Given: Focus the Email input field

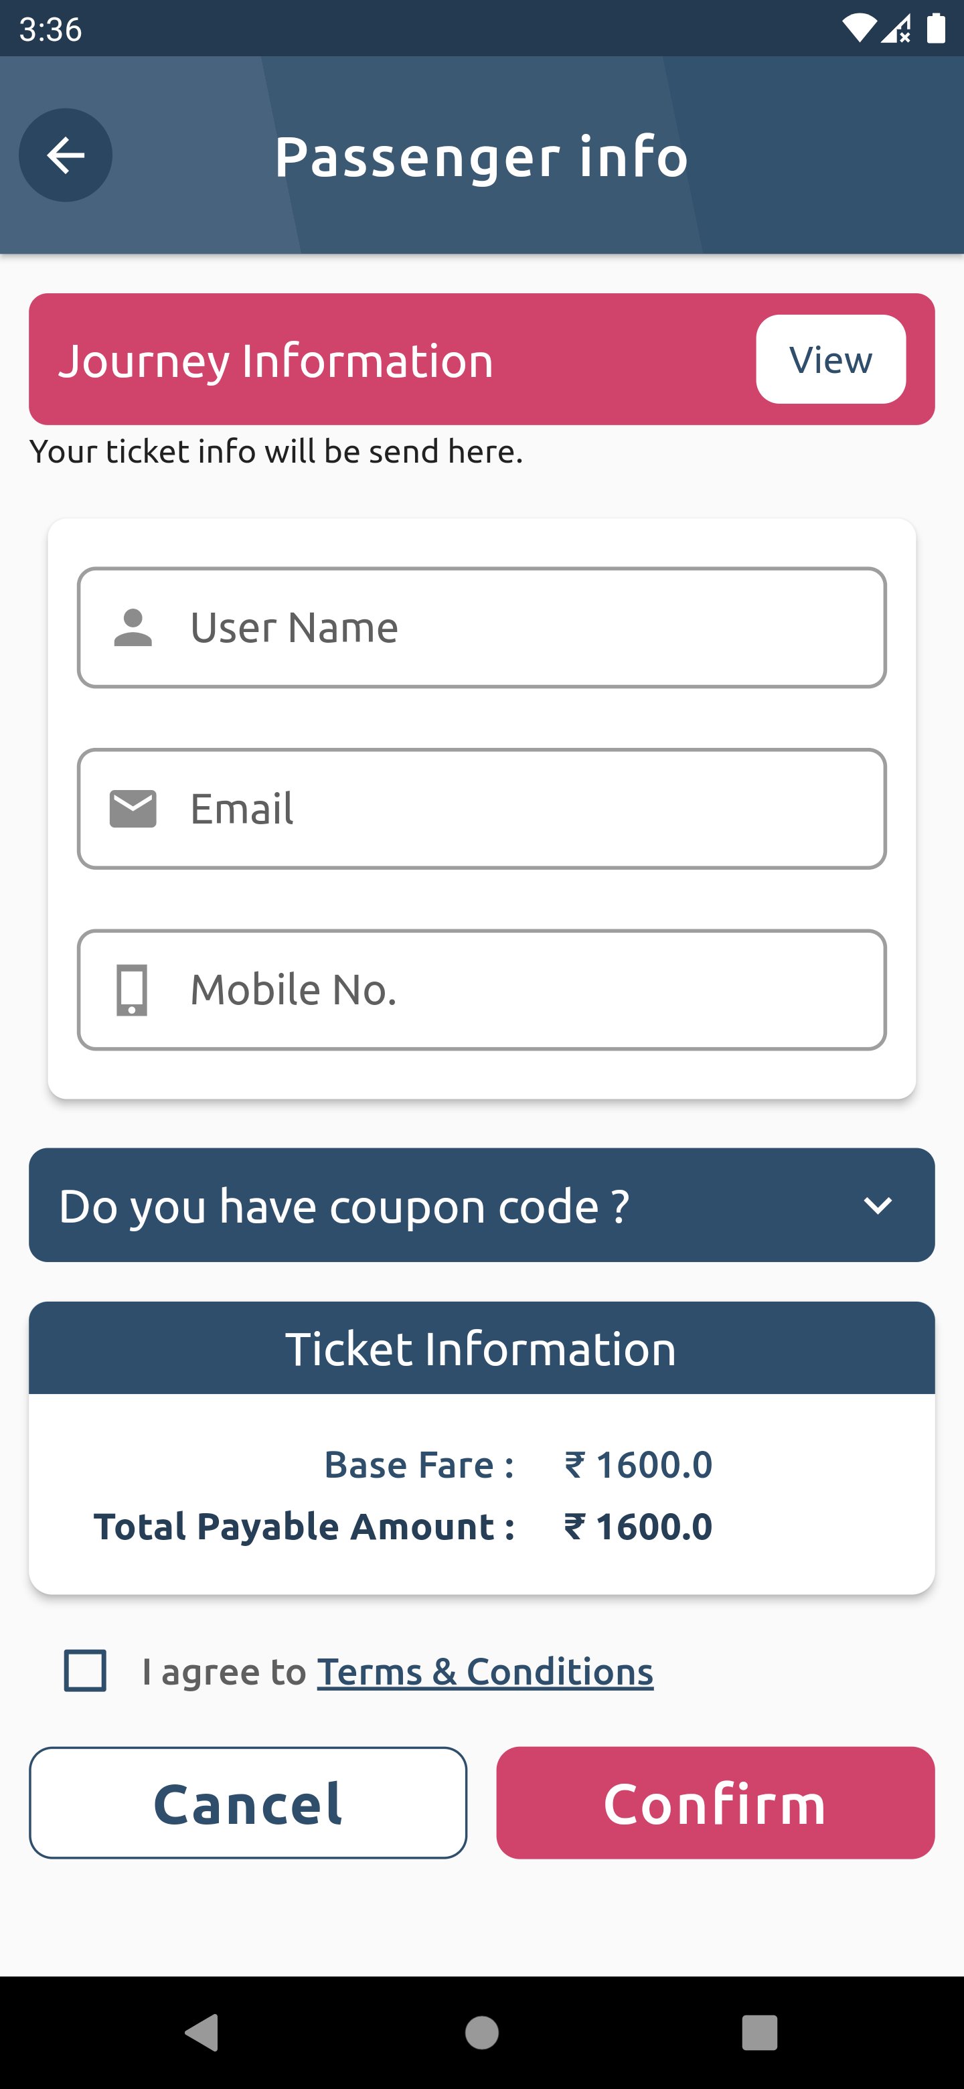Looking at the screenshot, I should 519,809.
